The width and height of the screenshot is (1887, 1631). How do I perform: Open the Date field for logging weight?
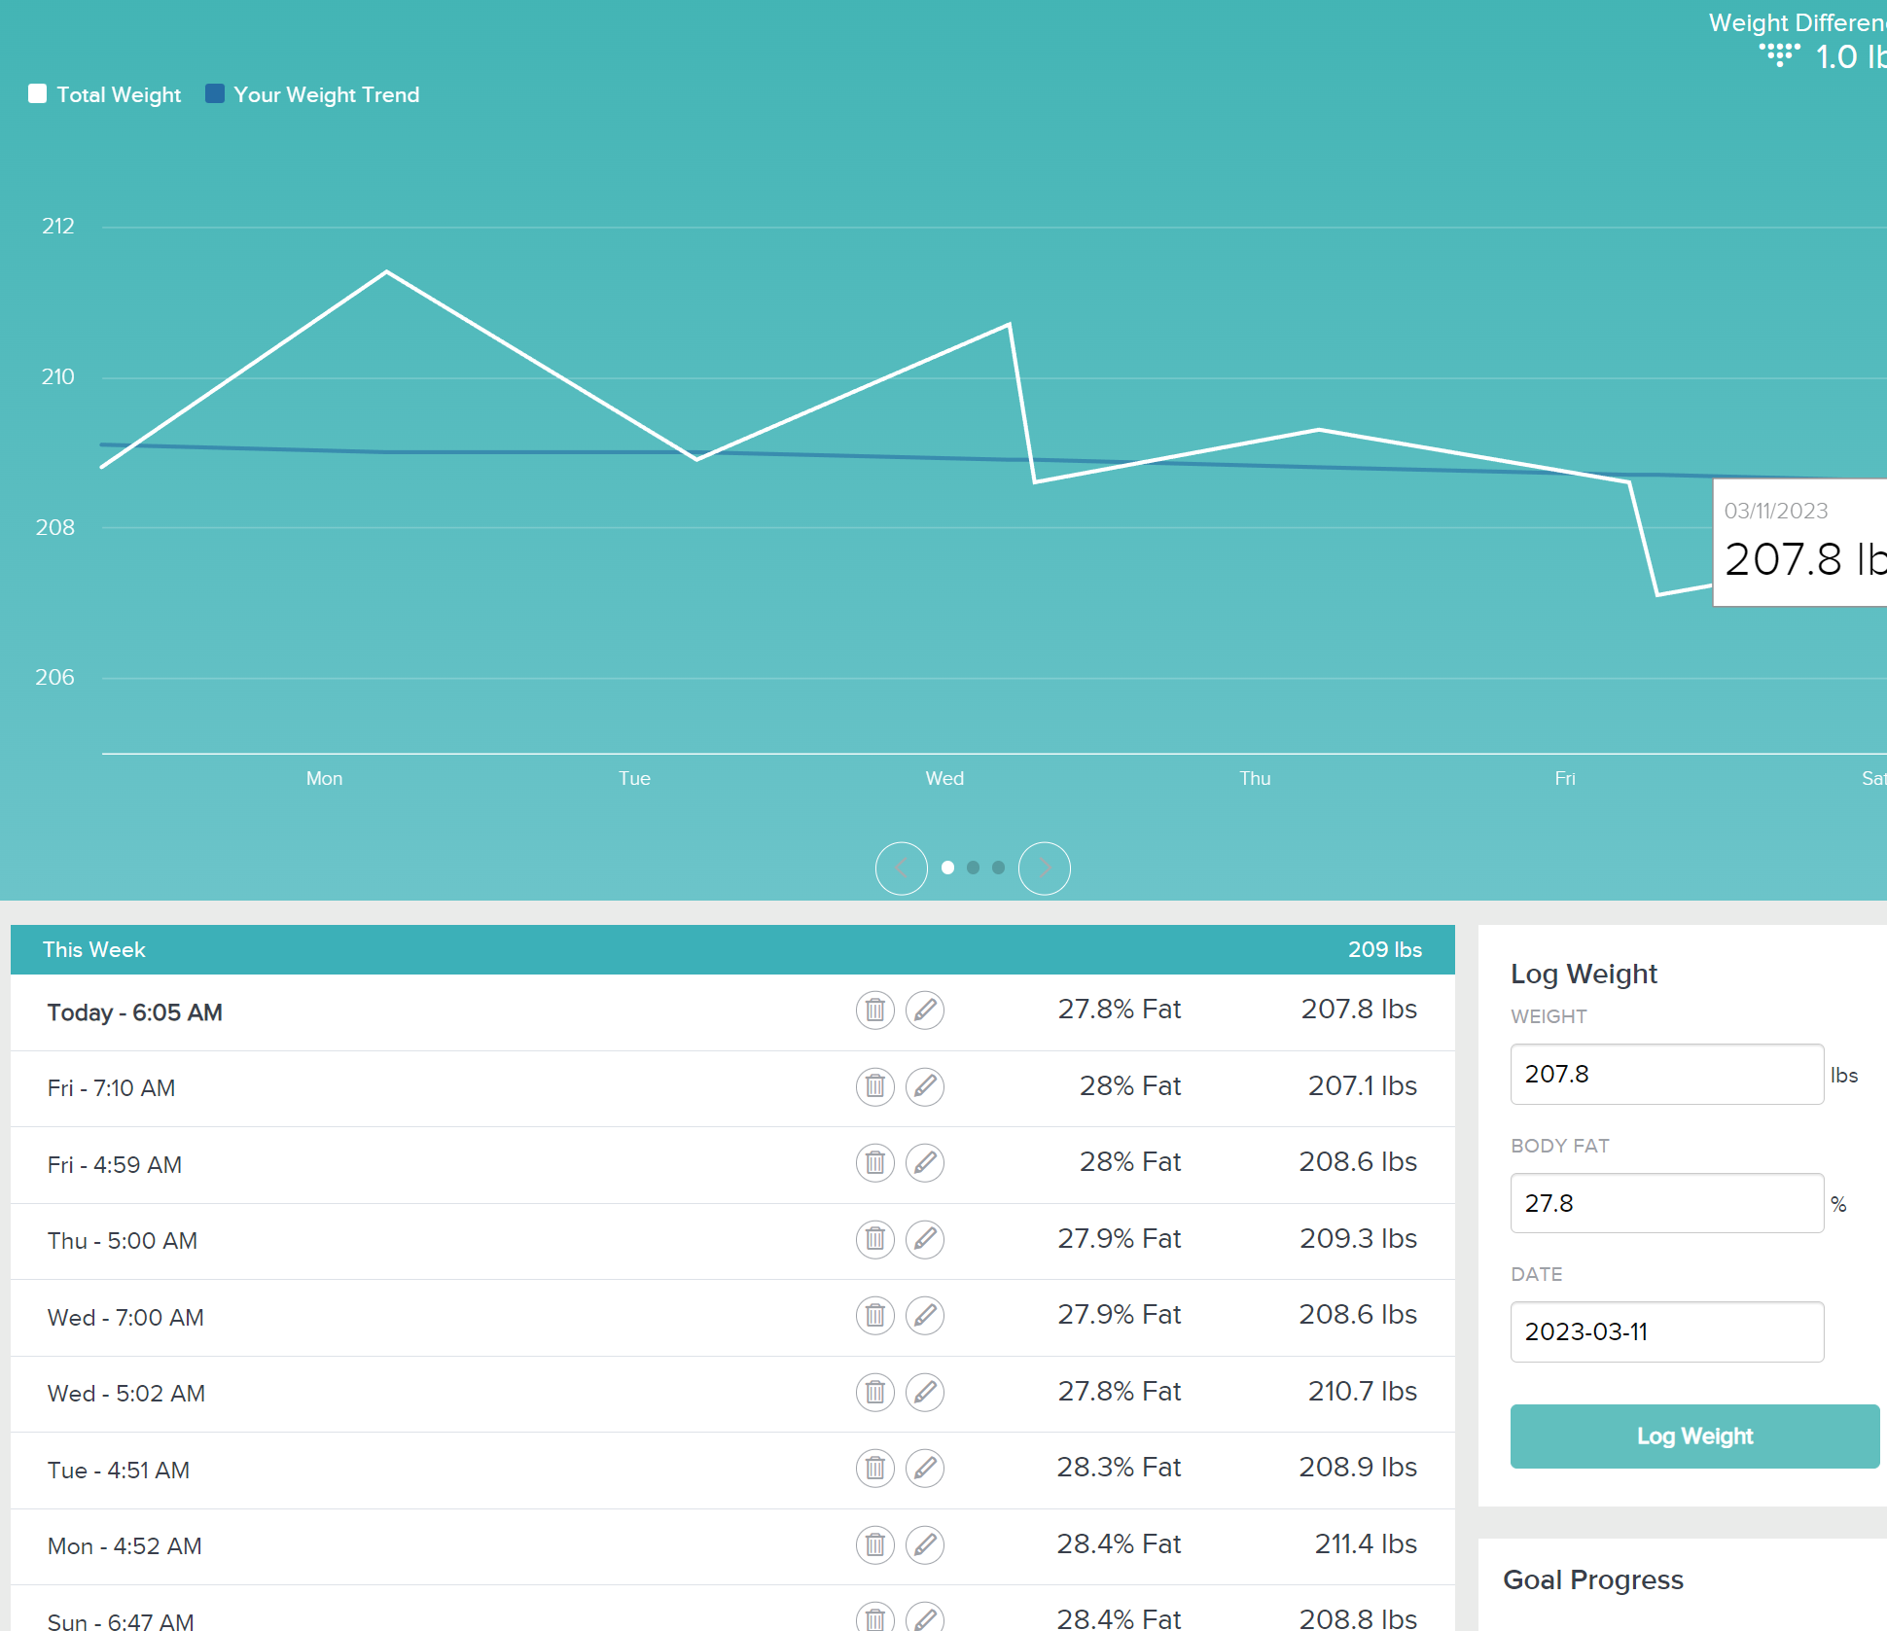[1665, 1331]
